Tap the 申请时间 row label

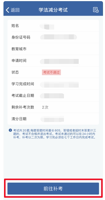coord(19,61)
